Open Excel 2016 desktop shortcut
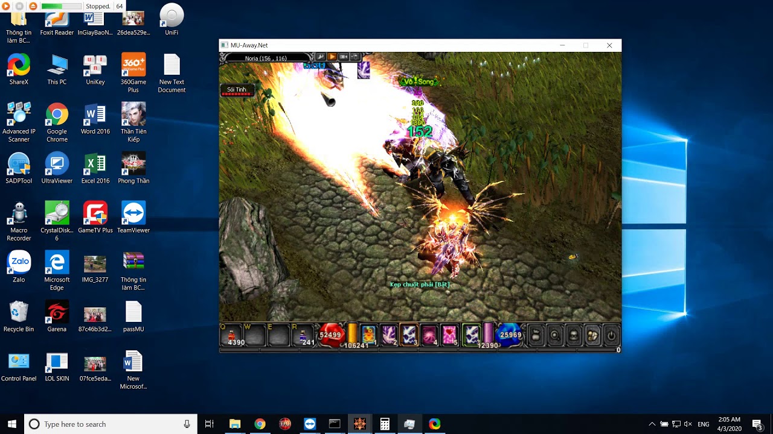 click(x=95, y=168)
